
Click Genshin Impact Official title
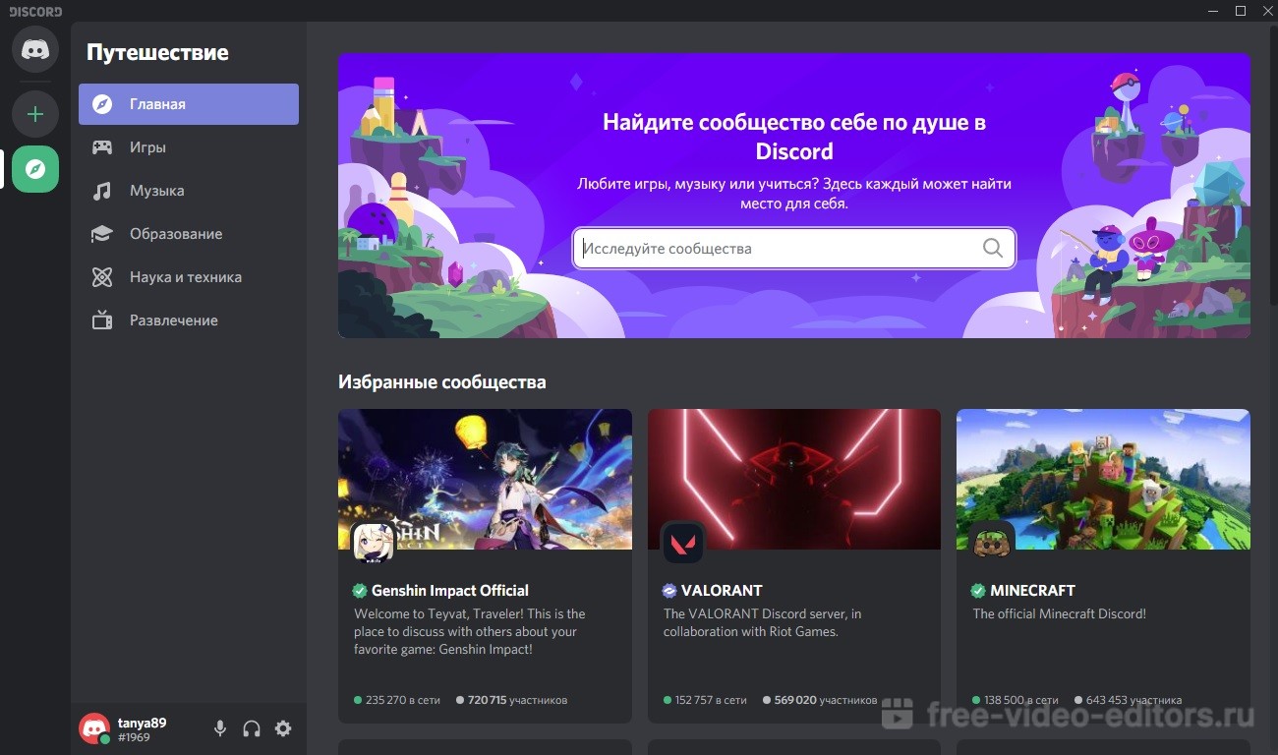pos(450,591)
